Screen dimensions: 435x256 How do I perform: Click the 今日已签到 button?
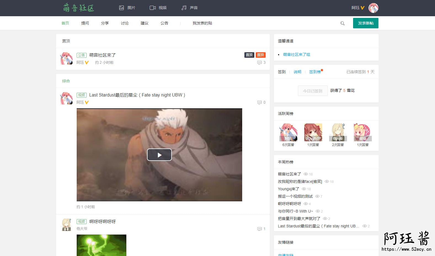(313, 91)
